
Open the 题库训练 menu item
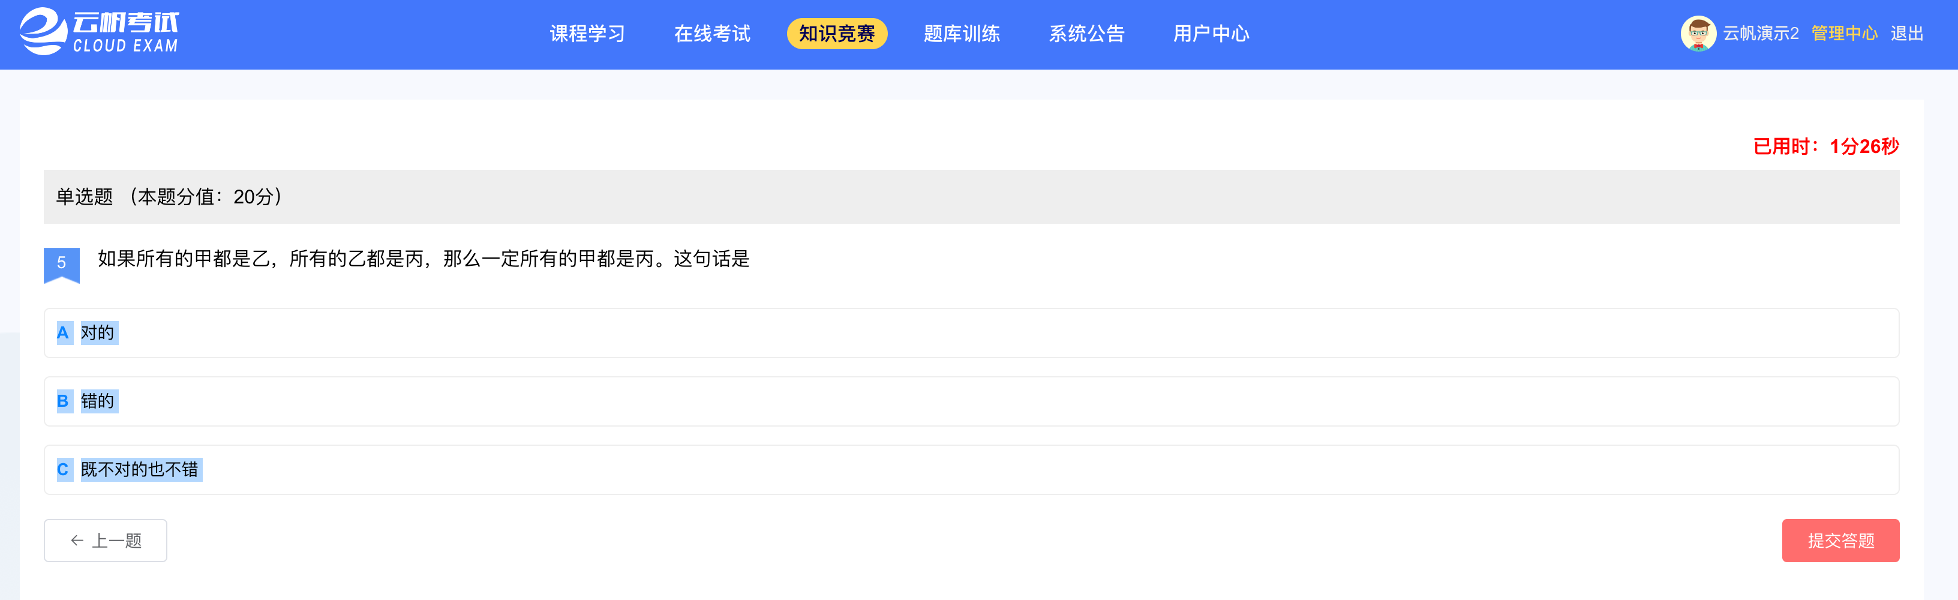[x=962, y=34]
